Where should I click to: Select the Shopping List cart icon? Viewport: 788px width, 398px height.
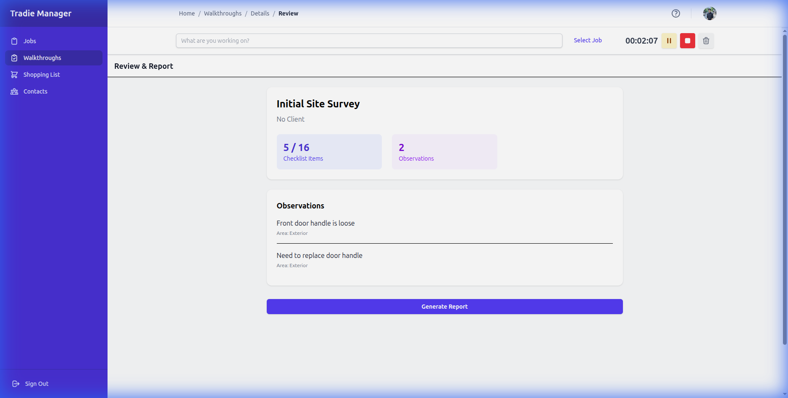point(15,74)
